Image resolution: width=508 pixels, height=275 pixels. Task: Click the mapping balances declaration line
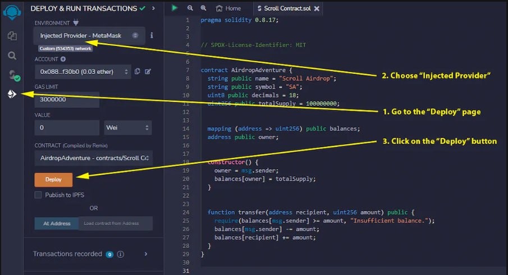coord(283,129)
